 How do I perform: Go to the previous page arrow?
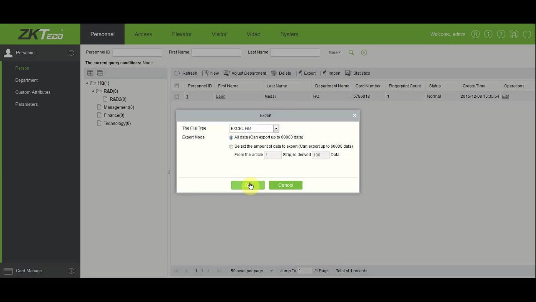click(x=187, y=271)
